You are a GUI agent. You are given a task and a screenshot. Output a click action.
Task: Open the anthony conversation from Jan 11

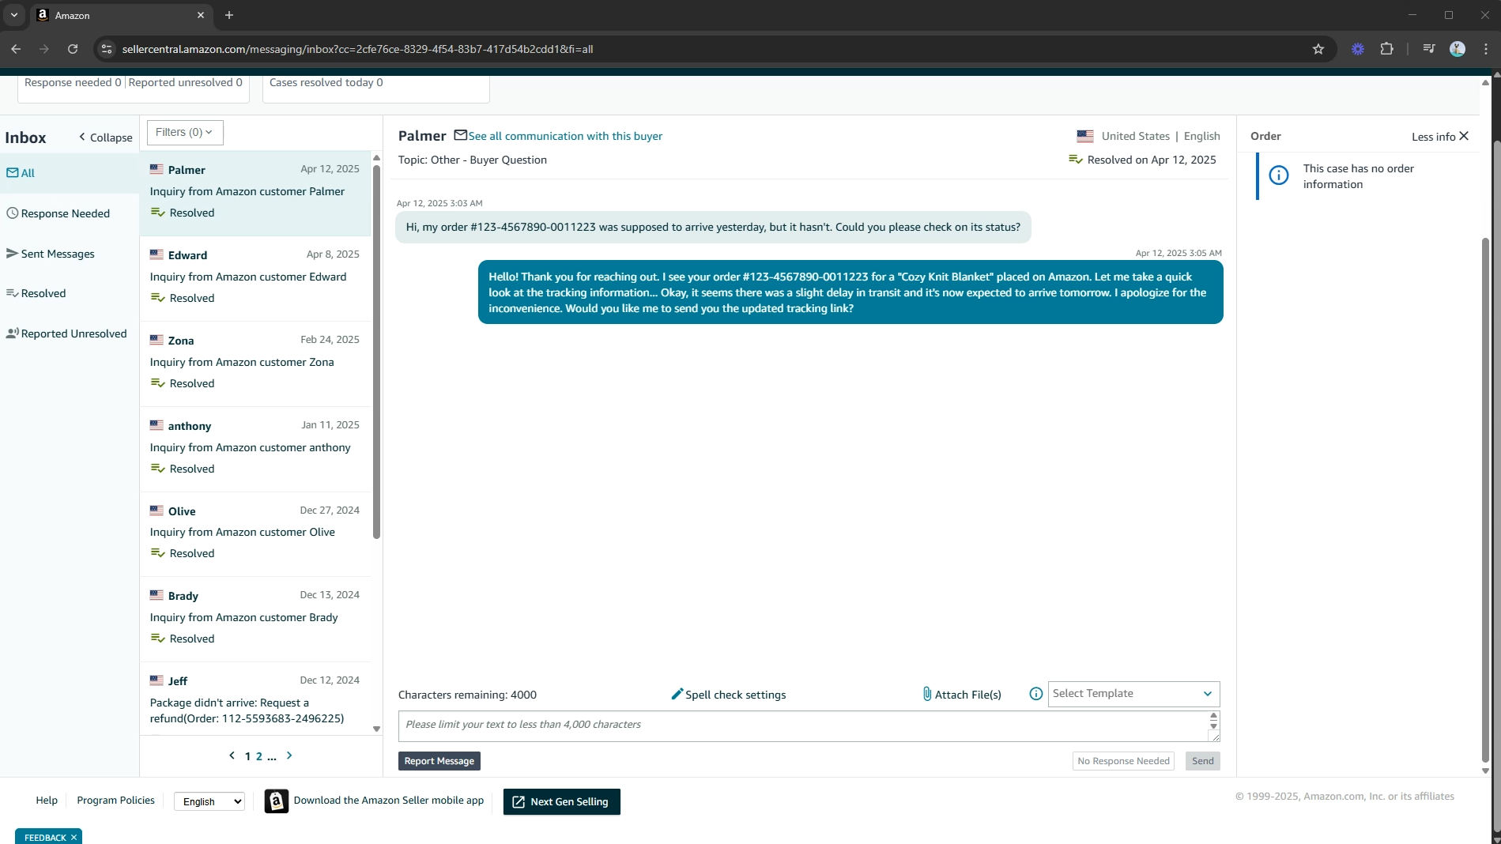pos(255,449)
